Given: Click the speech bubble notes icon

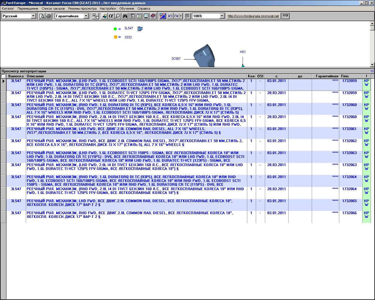Looking at the screenshot, I should (187, 16).
